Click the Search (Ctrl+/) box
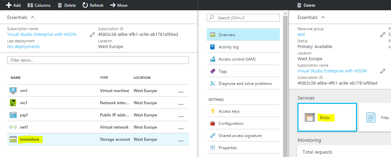Screen dimensions: 391x157 pos(243,18)
